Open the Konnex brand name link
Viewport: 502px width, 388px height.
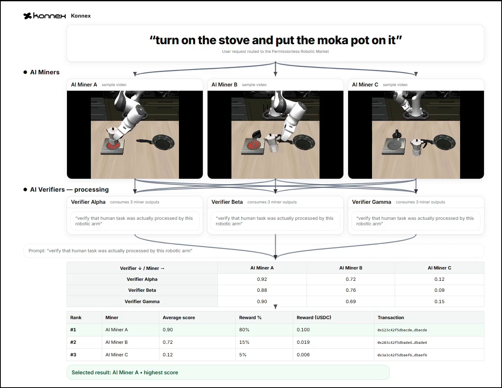tap(81, 16)
